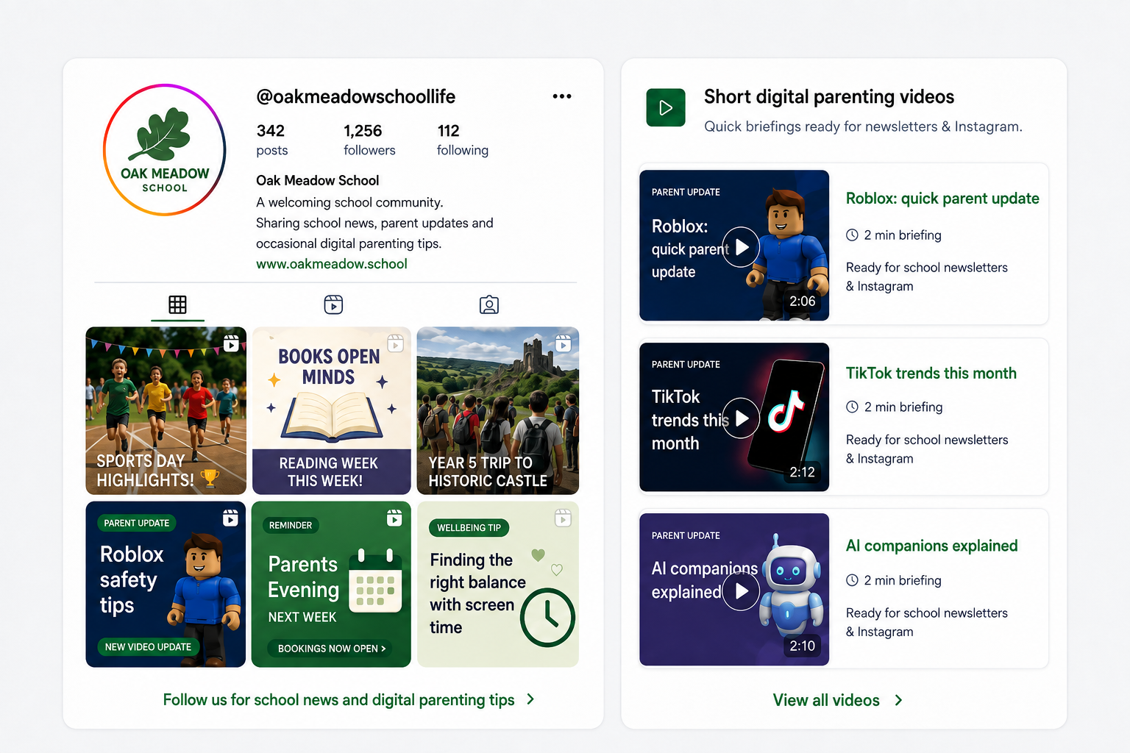This screenshot has height=753, width=1130.
Task: Click the BOOKINGS NOW OPEN button
Action: click(331, 649)
